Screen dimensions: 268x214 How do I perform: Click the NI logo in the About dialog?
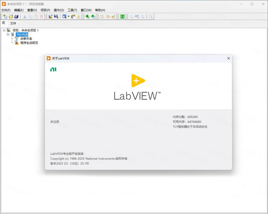click(x=53, y=69)
